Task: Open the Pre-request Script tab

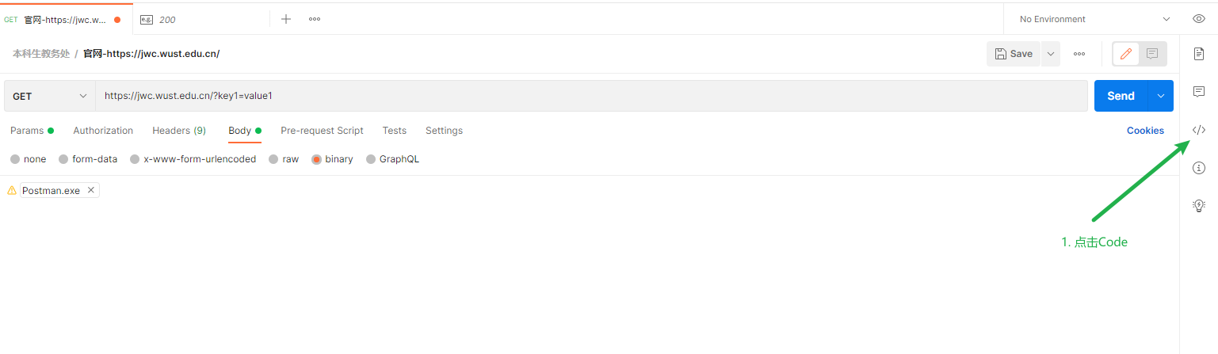Action: (322, 131)
